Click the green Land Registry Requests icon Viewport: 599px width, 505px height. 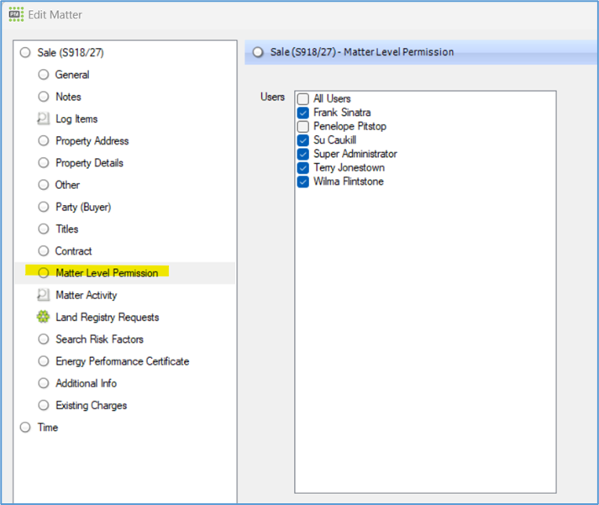pos(43,317)
